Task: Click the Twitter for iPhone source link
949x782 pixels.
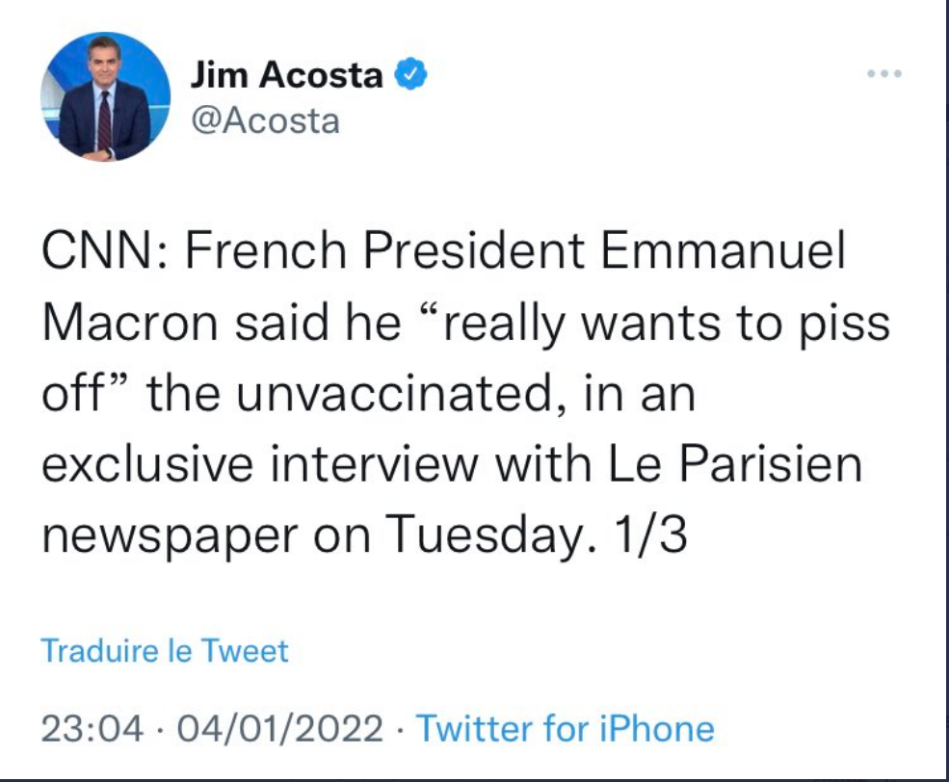Action: click(x=565, y=728)
